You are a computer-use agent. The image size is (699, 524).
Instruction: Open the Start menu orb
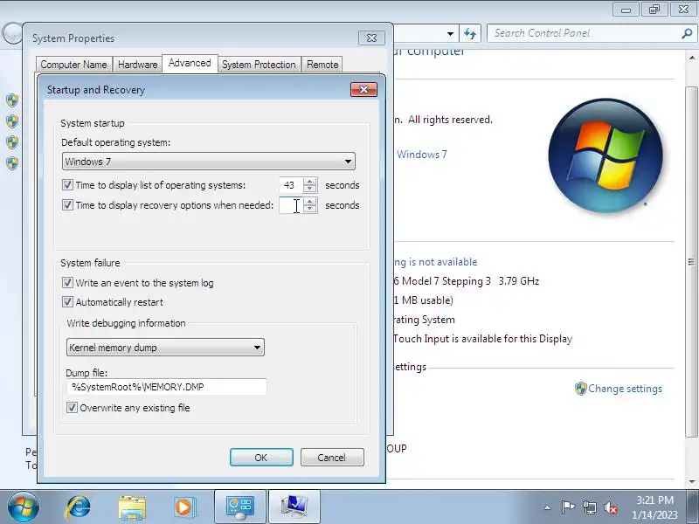(x=24, y=507)
